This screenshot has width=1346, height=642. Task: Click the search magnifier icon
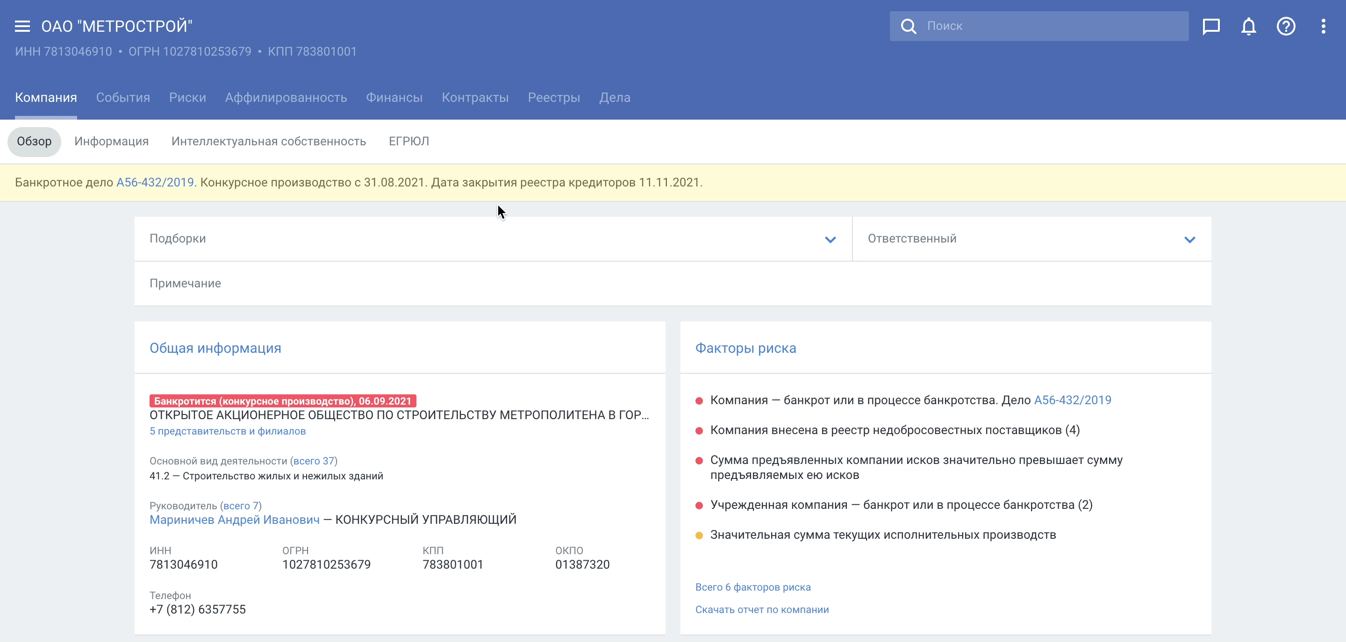909,26
